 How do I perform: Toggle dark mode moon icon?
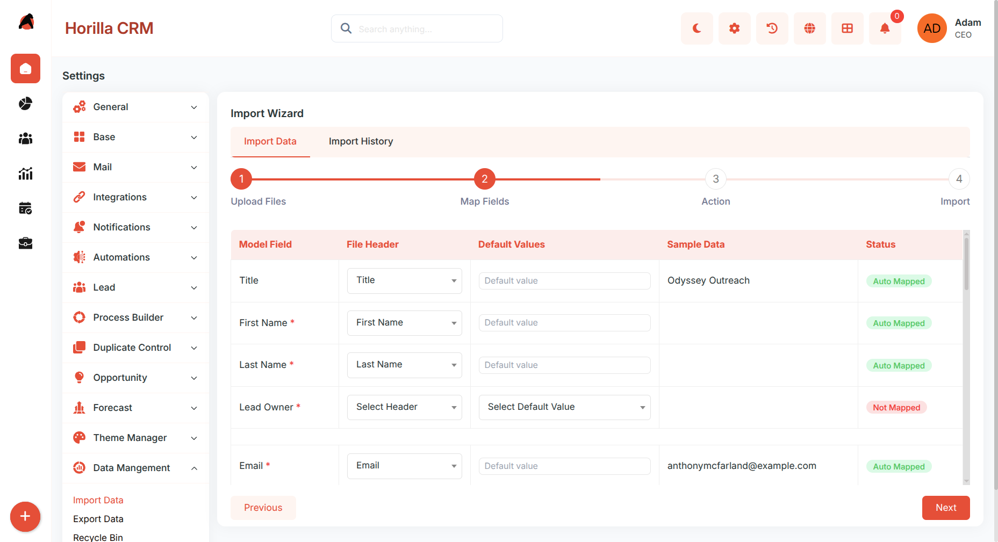(697, 28)
